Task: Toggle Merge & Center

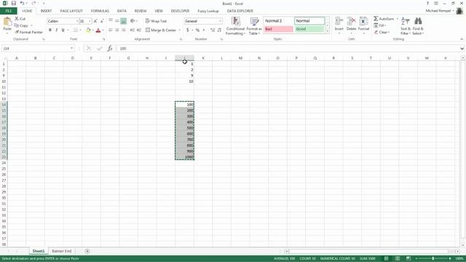Action: tap(161, 30)
